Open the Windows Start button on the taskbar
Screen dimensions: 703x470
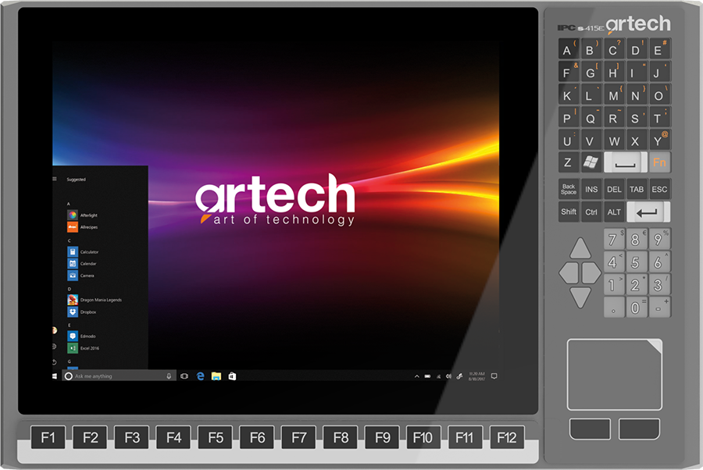[55, 376]
